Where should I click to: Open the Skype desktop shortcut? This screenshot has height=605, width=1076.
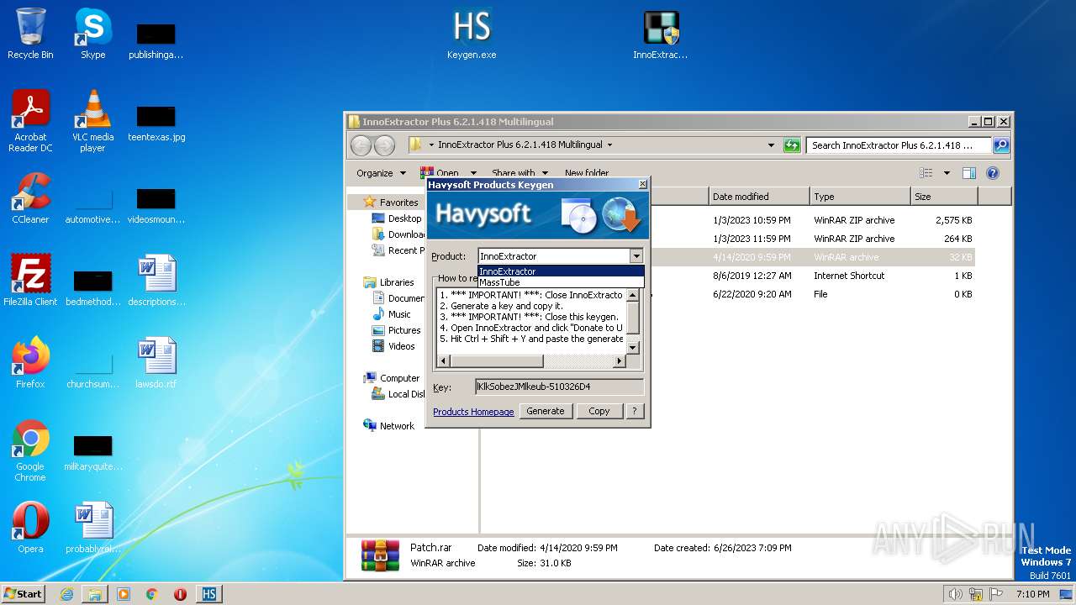[92, 34]
